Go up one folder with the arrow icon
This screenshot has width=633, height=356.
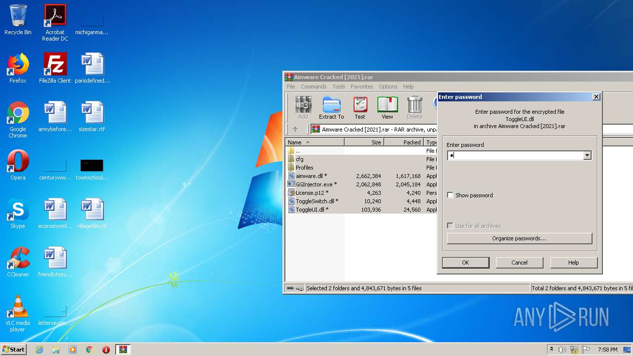click(x=295, y=130)
